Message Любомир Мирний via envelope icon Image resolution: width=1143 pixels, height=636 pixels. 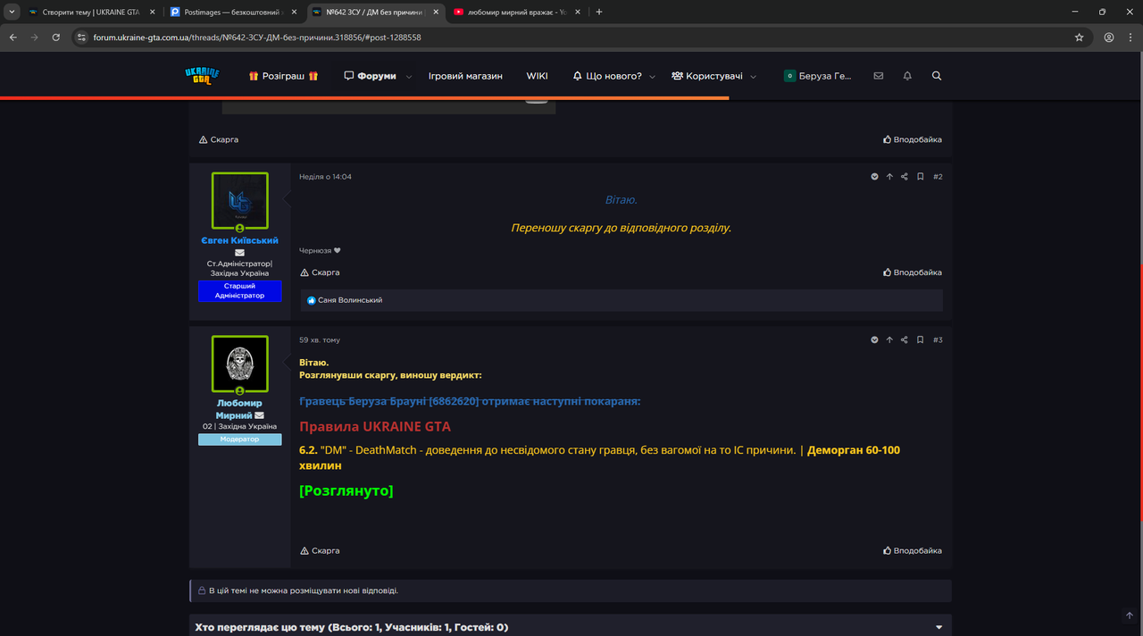[x=259, y=415]
